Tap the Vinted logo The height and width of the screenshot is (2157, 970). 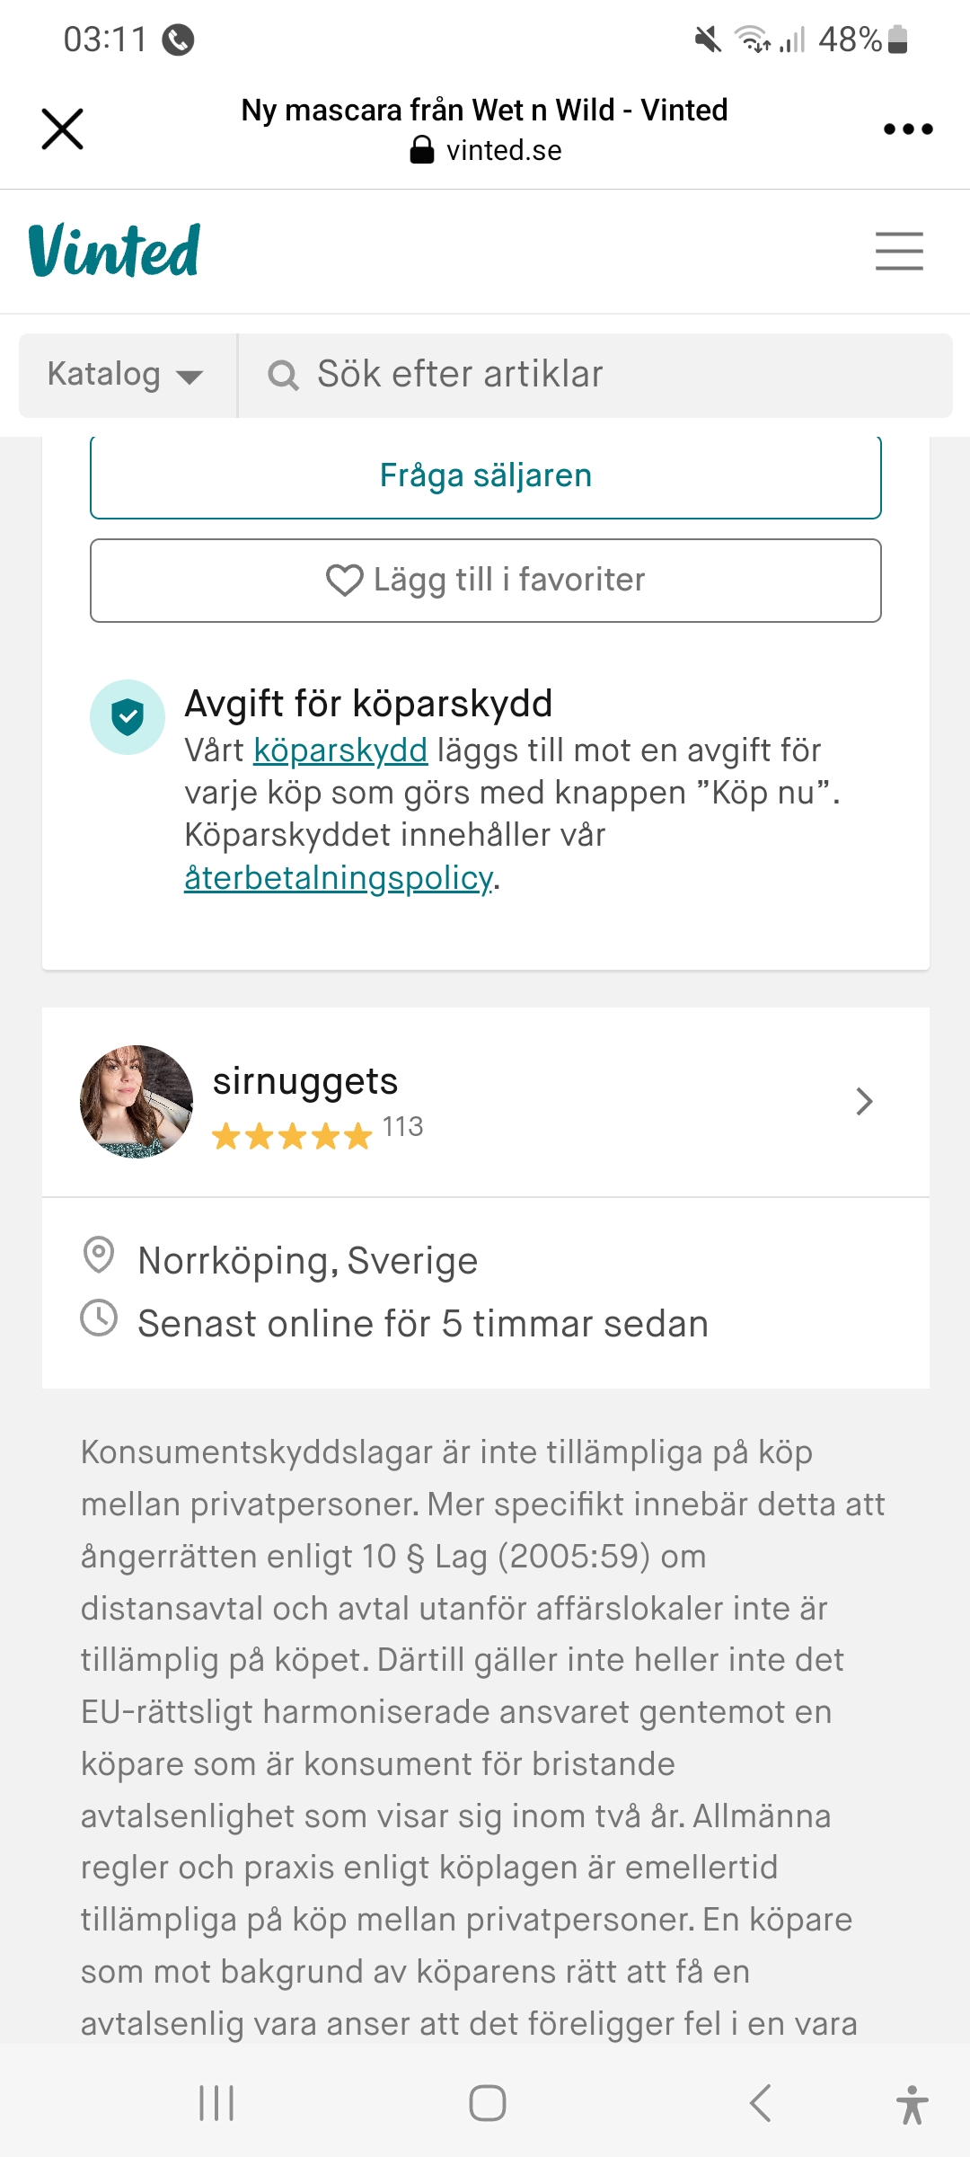(114, 251)
